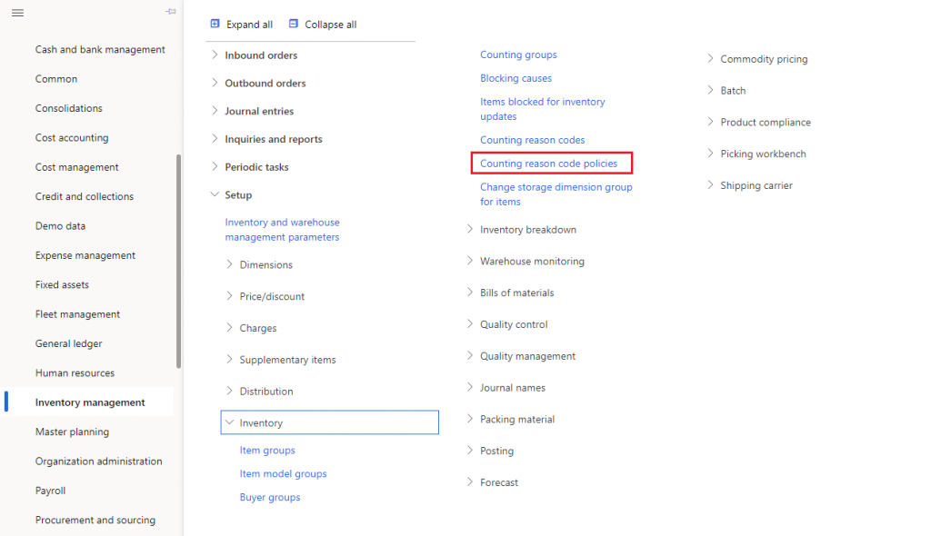Screen dimensions: 931x536
Task: Open the General ledger module
Action: [68, 342]
